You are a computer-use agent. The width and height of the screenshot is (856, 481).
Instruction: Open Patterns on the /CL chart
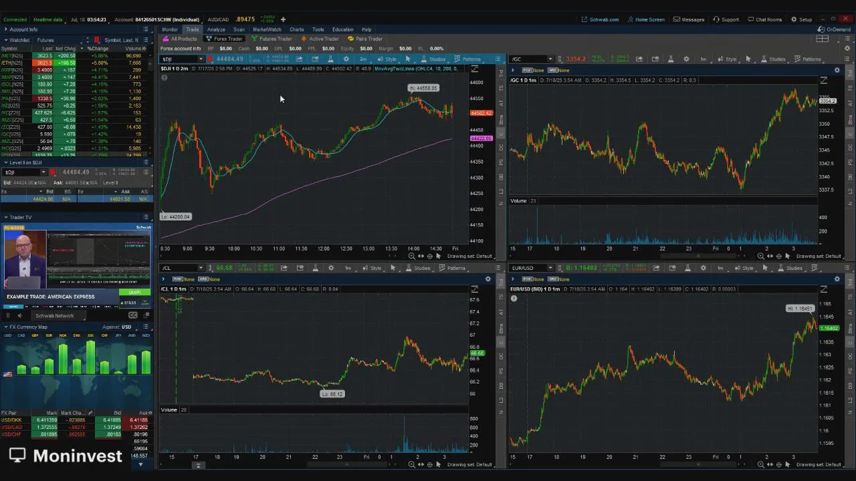pyautogui.click(x=452, y=268)
